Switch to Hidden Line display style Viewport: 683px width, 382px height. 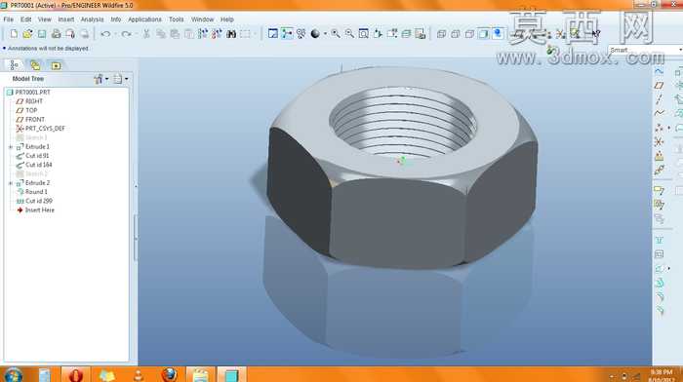456,33
